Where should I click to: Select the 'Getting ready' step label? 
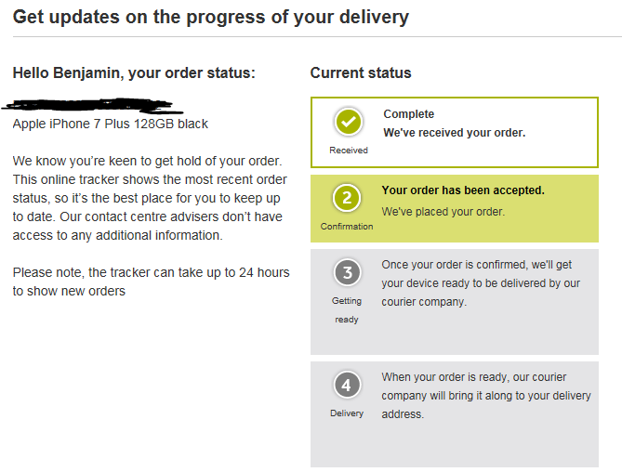tap(346, 310)
